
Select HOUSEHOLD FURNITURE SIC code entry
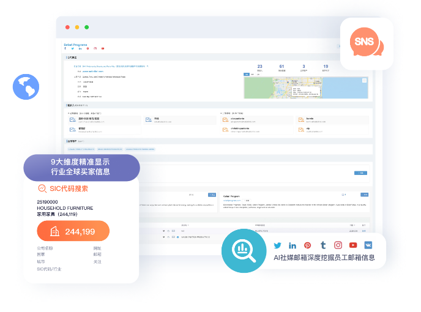tap(65, 208)
